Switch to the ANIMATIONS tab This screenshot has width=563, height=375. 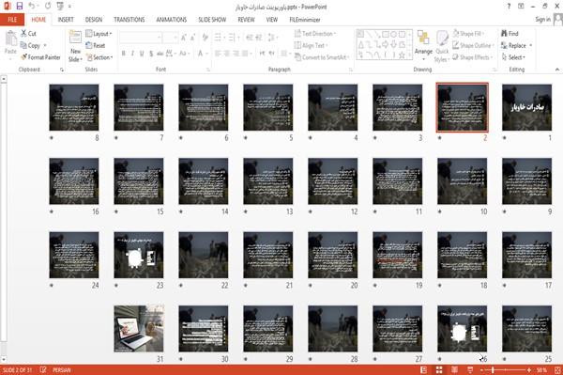(172, 20)
